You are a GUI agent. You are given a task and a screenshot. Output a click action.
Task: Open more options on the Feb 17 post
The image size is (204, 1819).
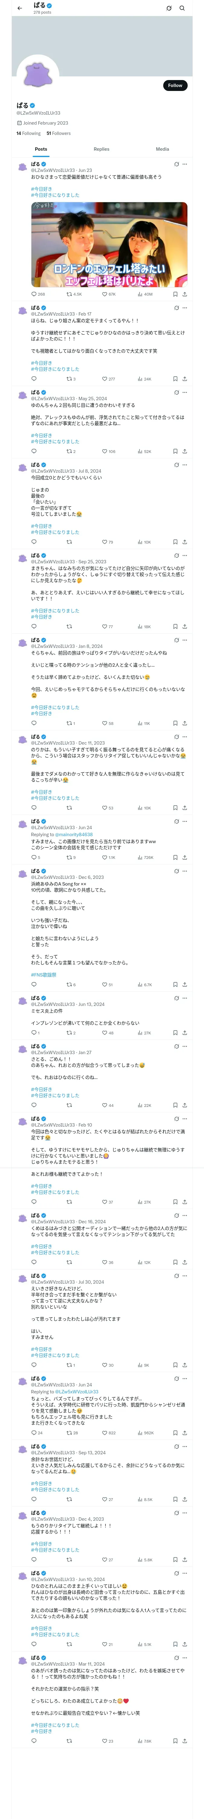tap(185, 308)
